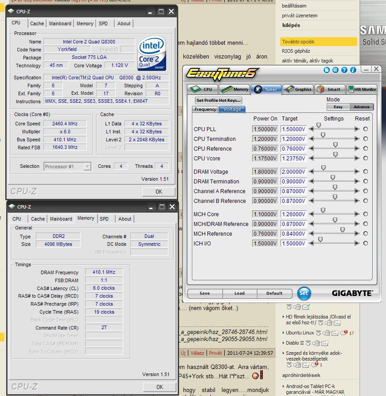Open EasyTune6 help question-mark icon
The height and width of the screenshot is (396, 386).
pos(344,70)
